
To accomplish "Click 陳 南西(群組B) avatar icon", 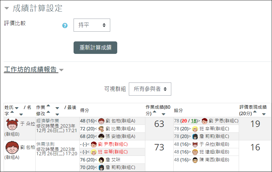I will (195, 160).
